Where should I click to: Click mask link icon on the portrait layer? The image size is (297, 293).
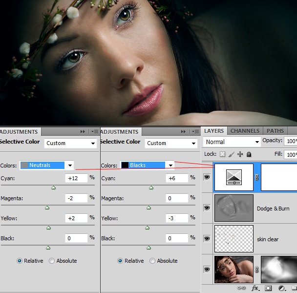(257, 270)
